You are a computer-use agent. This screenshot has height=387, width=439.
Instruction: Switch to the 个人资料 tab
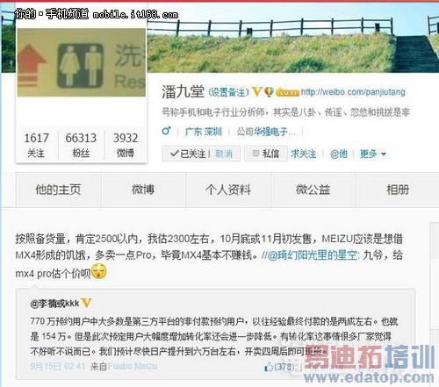pos(228,190)
